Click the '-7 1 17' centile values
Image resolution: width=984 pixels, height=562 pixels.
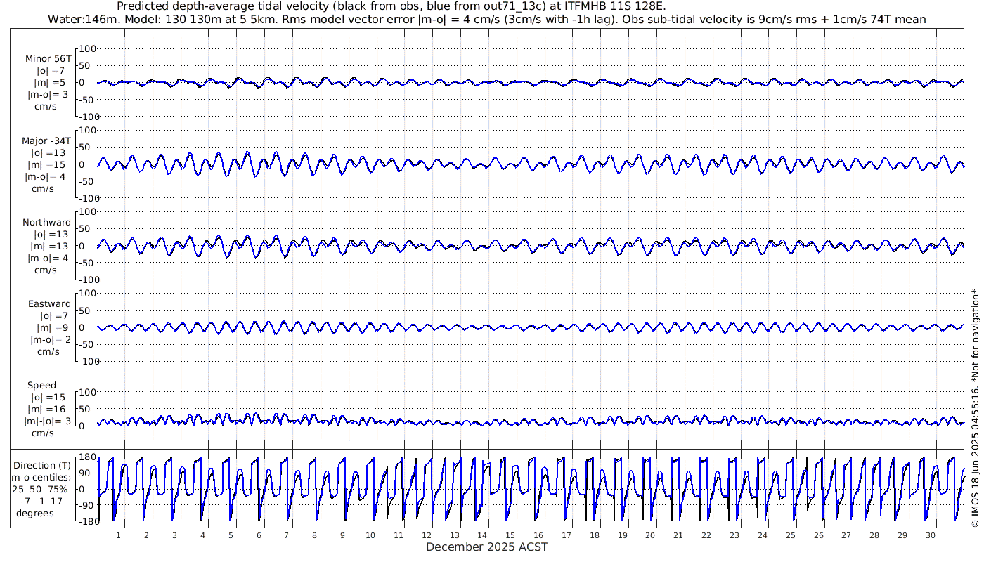coord(41,501)
